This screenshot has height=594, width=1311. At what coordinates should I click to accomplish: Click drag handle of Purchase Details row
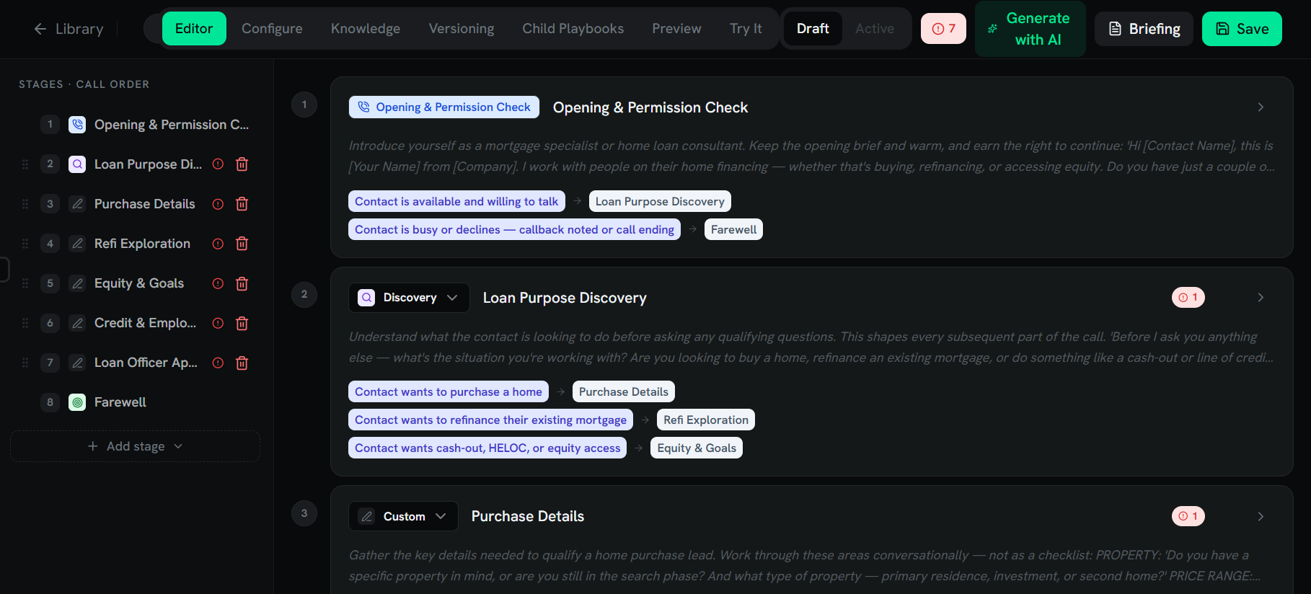tap(25, 204)
